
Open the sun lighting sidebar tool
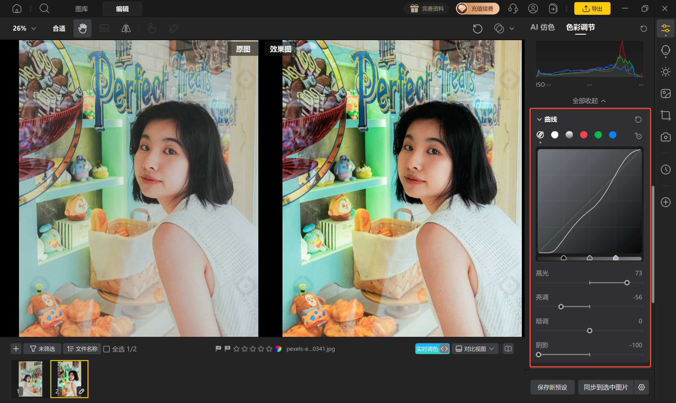pyautogui.click(x=665, y=72)
